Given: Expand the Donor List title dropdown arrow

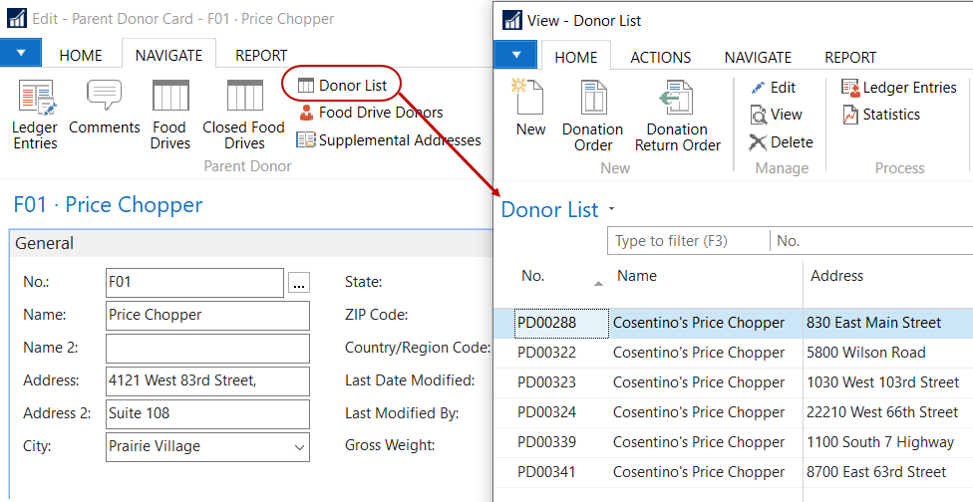Looking at the screenshot, I should pos(611,210).
